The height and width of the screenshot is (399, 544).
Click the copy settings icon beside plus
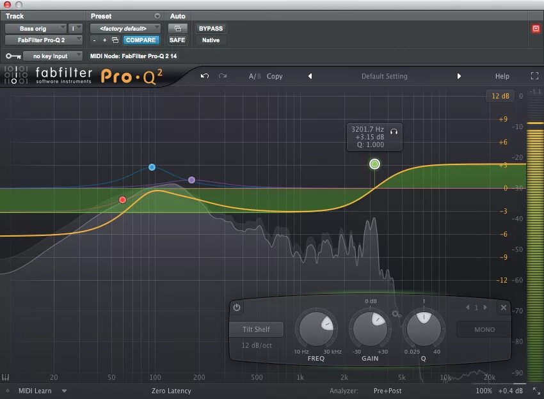115,40
